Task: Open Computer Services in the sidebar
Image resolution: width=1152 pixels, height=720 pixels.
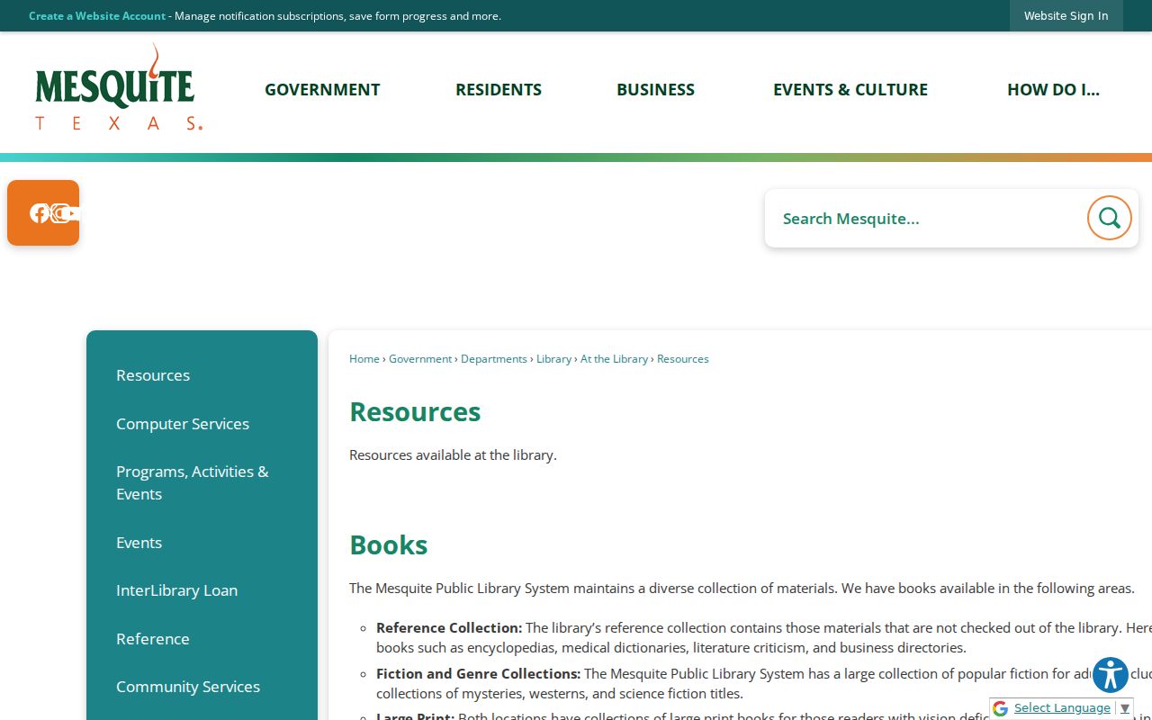Action: tap(183, 424)
